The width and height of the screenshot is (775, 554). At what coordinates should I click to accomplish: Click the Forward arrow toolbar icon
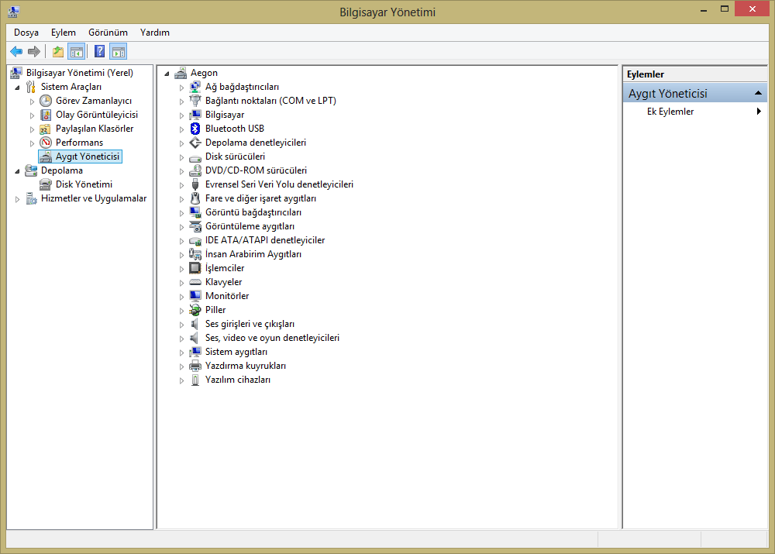(33, 51)
